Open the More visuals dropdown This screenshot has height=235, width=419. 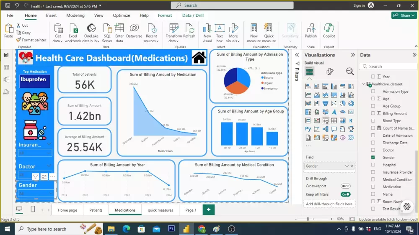pos(233,33)
